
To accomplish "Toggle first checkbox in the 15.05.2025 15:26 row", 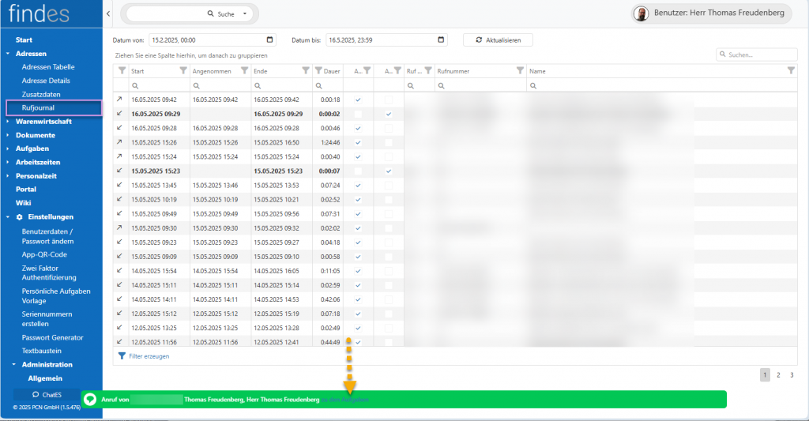I will pyautogui.click(x=358, y=142).
